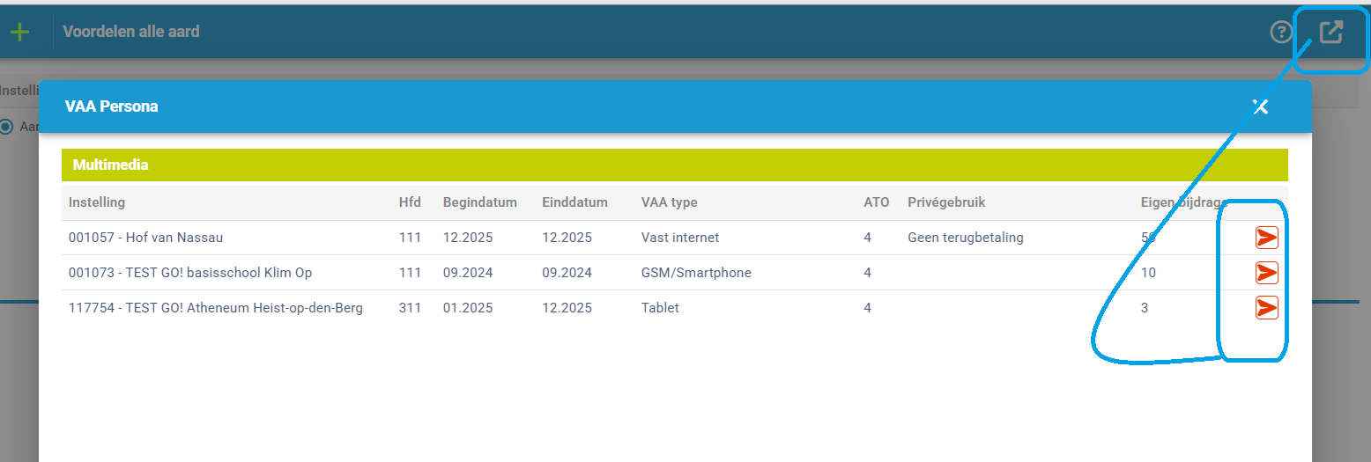
Task: Click the ATO column header
Action: tap(877, 202)
